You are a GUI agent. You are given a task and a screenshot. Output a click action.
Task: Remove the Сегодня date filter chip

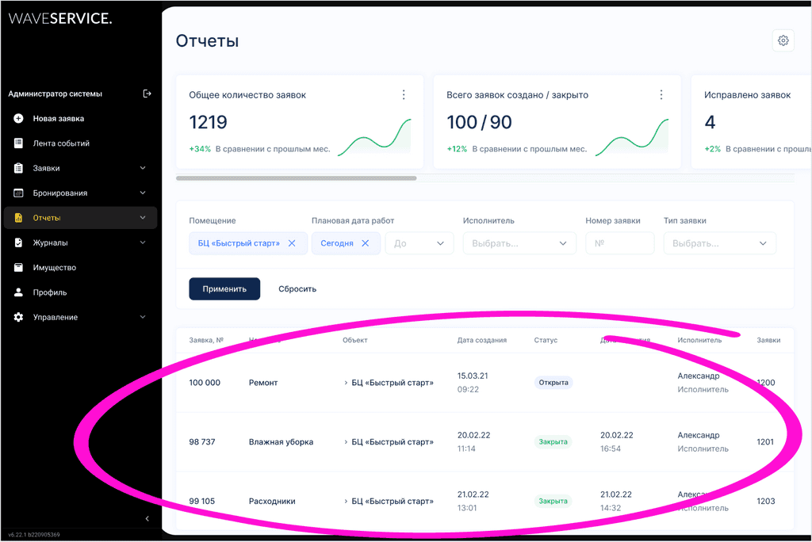[x=365, y=243]
